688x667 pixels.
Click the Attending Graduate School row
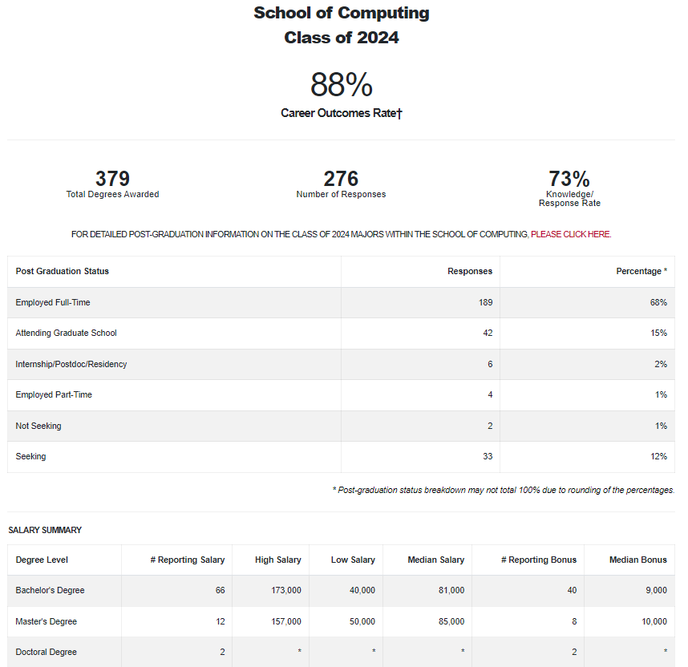pyautogui.click(x=341, y=333)
